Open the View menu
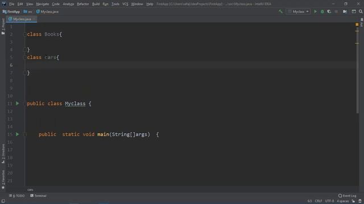 (x=30, y=4)
